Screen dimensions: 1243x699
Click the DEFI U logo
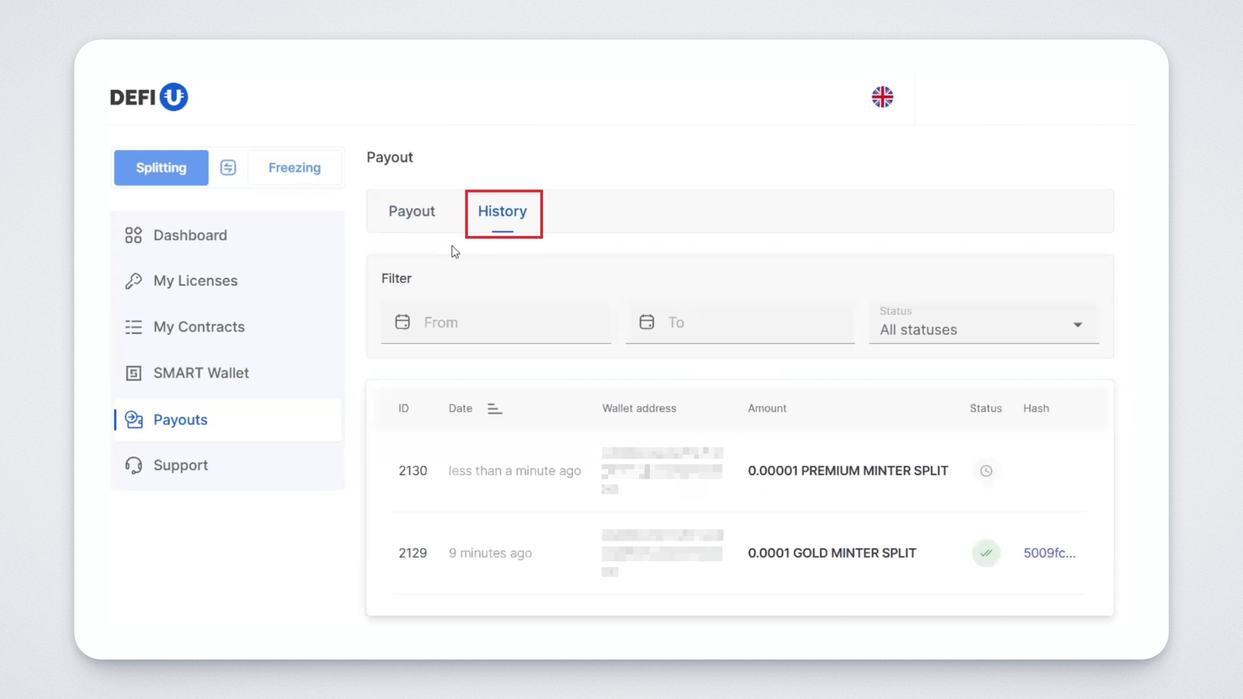(x=149, y=97)
